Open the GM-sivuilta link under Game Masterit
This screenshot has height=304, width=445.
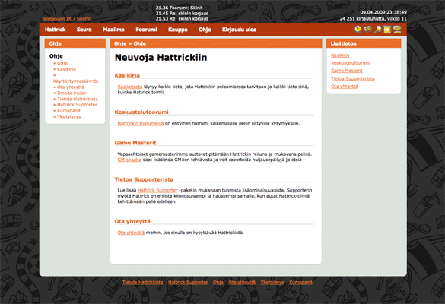tap(129, 160)
